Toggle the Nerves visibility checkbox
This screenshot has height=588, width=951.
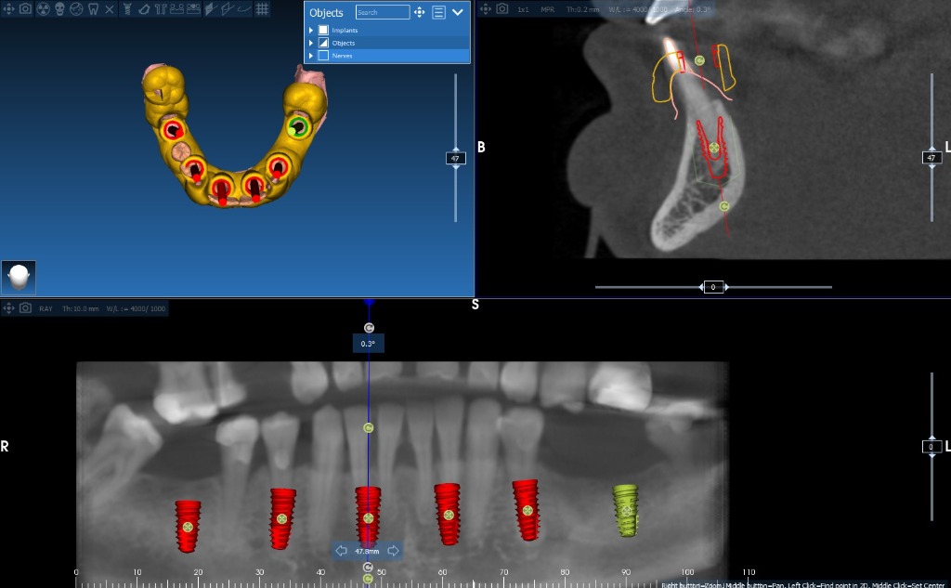click(323, 56)
